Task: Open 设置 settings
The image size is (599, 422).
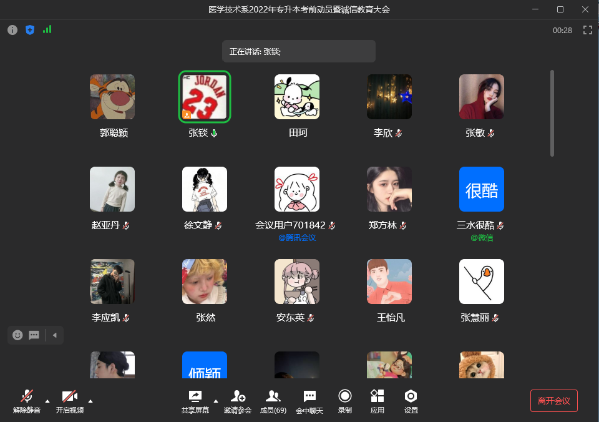Action: pos(411,401)
